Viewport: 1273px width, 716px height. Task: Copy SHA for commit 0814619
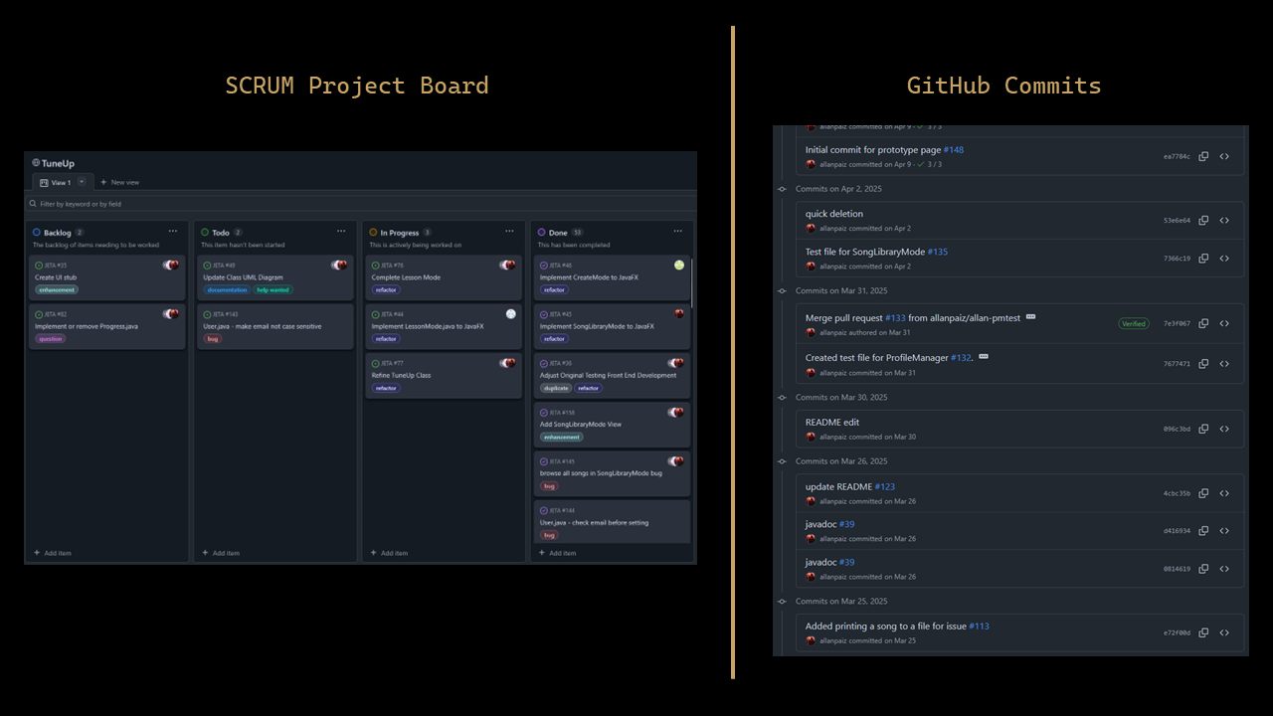pyautogui.click(x=1203, y=569)
